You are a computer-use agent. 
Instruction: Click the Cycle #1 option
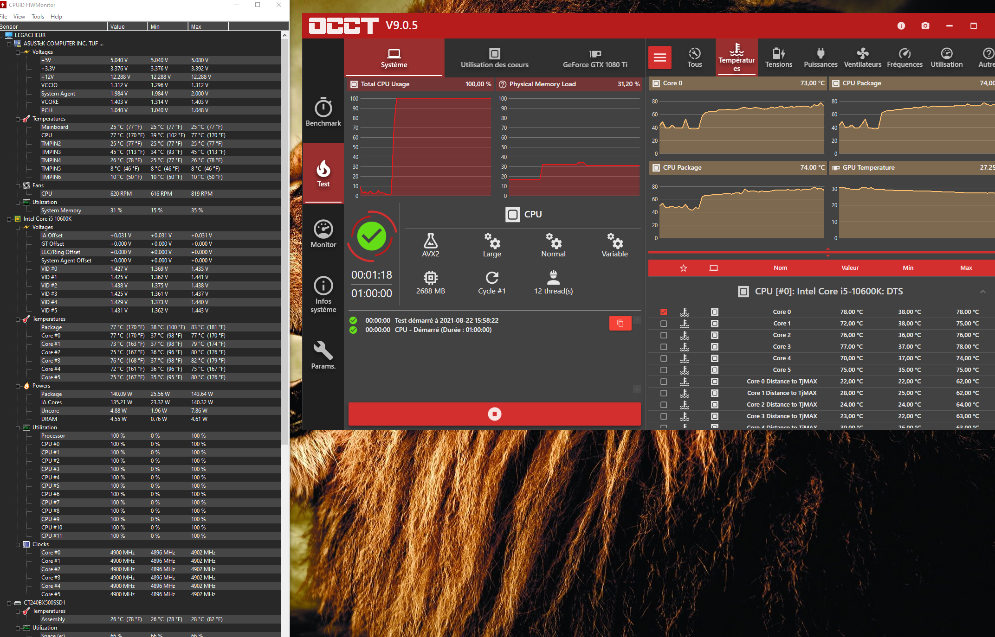[x=492, y=282]
